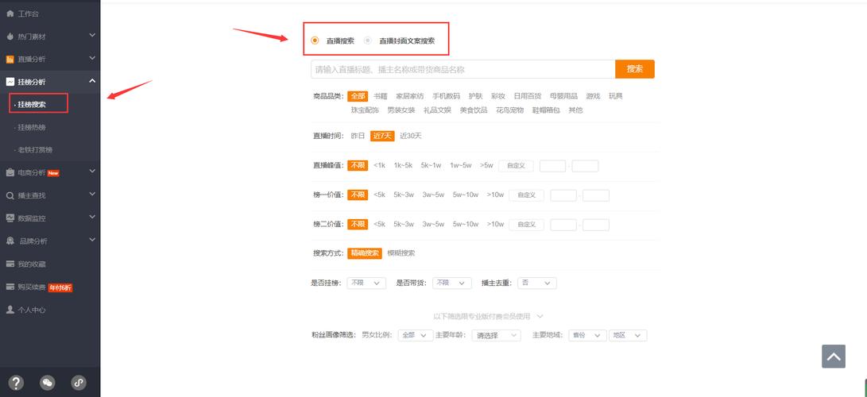Expand the 直播分析 sidebar chevron
The width and height of the screenshot is (867, 397).
[x=92, y=58]
